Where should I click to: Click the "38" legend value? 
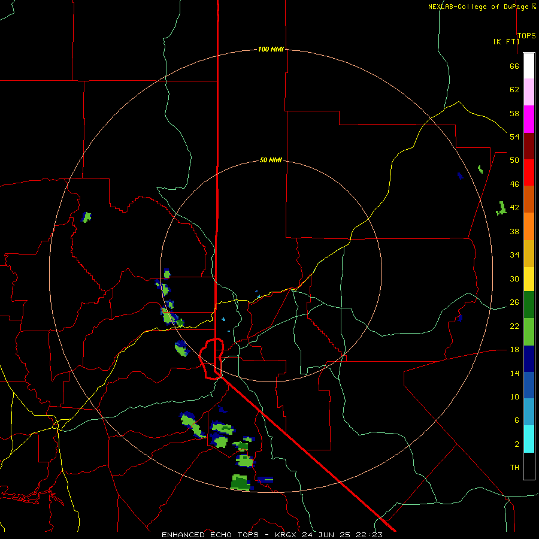tap(514, 231)
